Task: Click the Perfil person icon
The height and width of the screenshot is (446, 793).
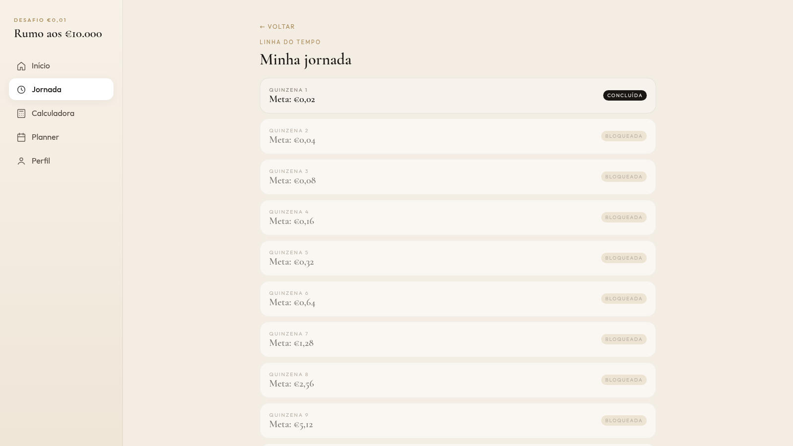Action: point(21,161)
